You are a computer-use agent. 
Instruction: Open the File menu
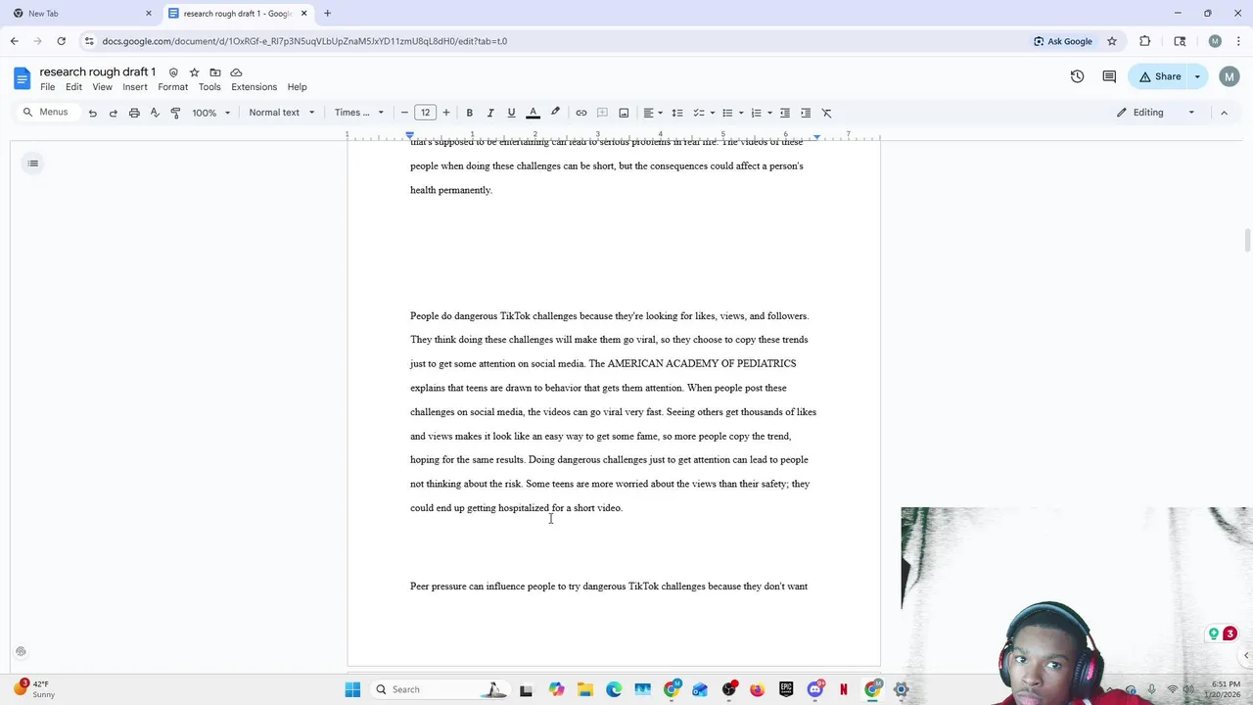coord(47,87)
